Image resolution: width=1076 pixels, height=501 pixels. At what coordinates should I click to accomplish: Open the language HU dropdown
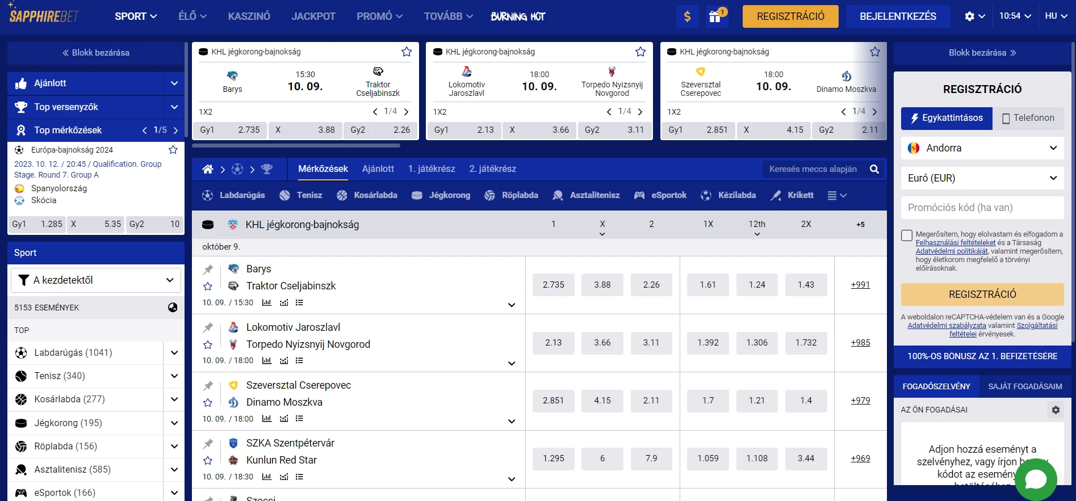click(1056, 16)
